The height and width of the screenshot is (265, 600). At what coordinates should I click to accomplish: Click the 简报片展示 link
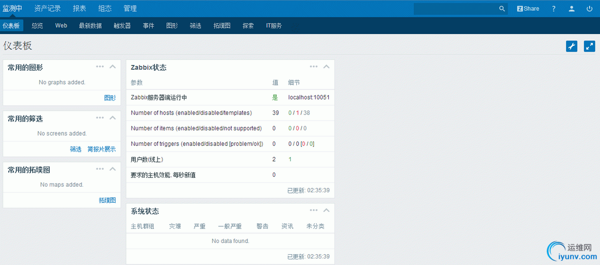(101, 150)
